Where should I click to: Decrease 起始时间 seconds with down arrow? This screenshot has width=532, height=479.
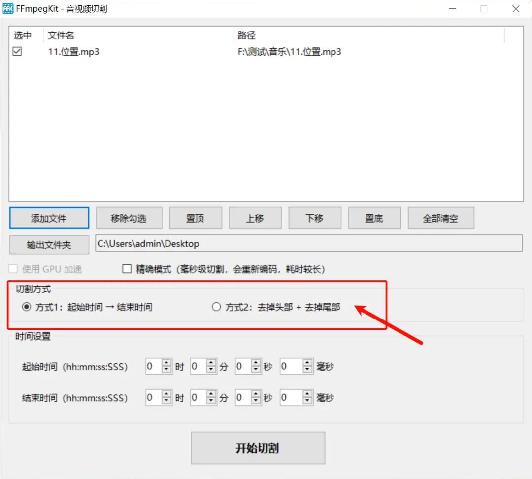pyautogui.click(x=256, y=370)
